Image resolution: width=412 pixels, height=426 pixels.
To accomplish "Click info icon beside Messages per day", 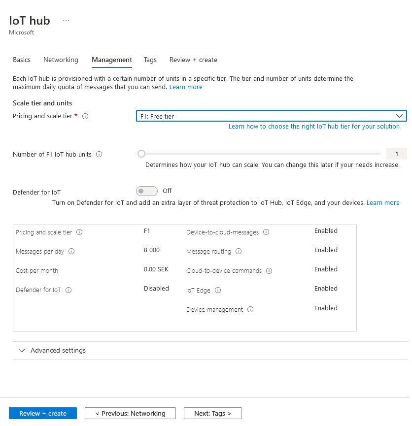I will coord(71,252).
